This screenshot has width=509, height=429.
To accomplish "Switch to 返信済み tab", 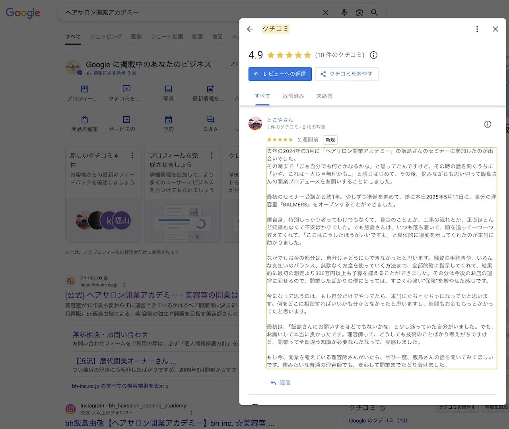I will click(293, 96).
